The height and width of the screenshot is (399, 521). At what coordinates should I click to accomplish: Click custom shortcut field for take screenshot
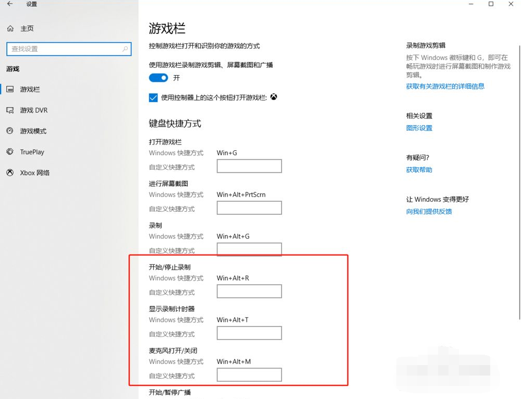[x=249, y=208]
